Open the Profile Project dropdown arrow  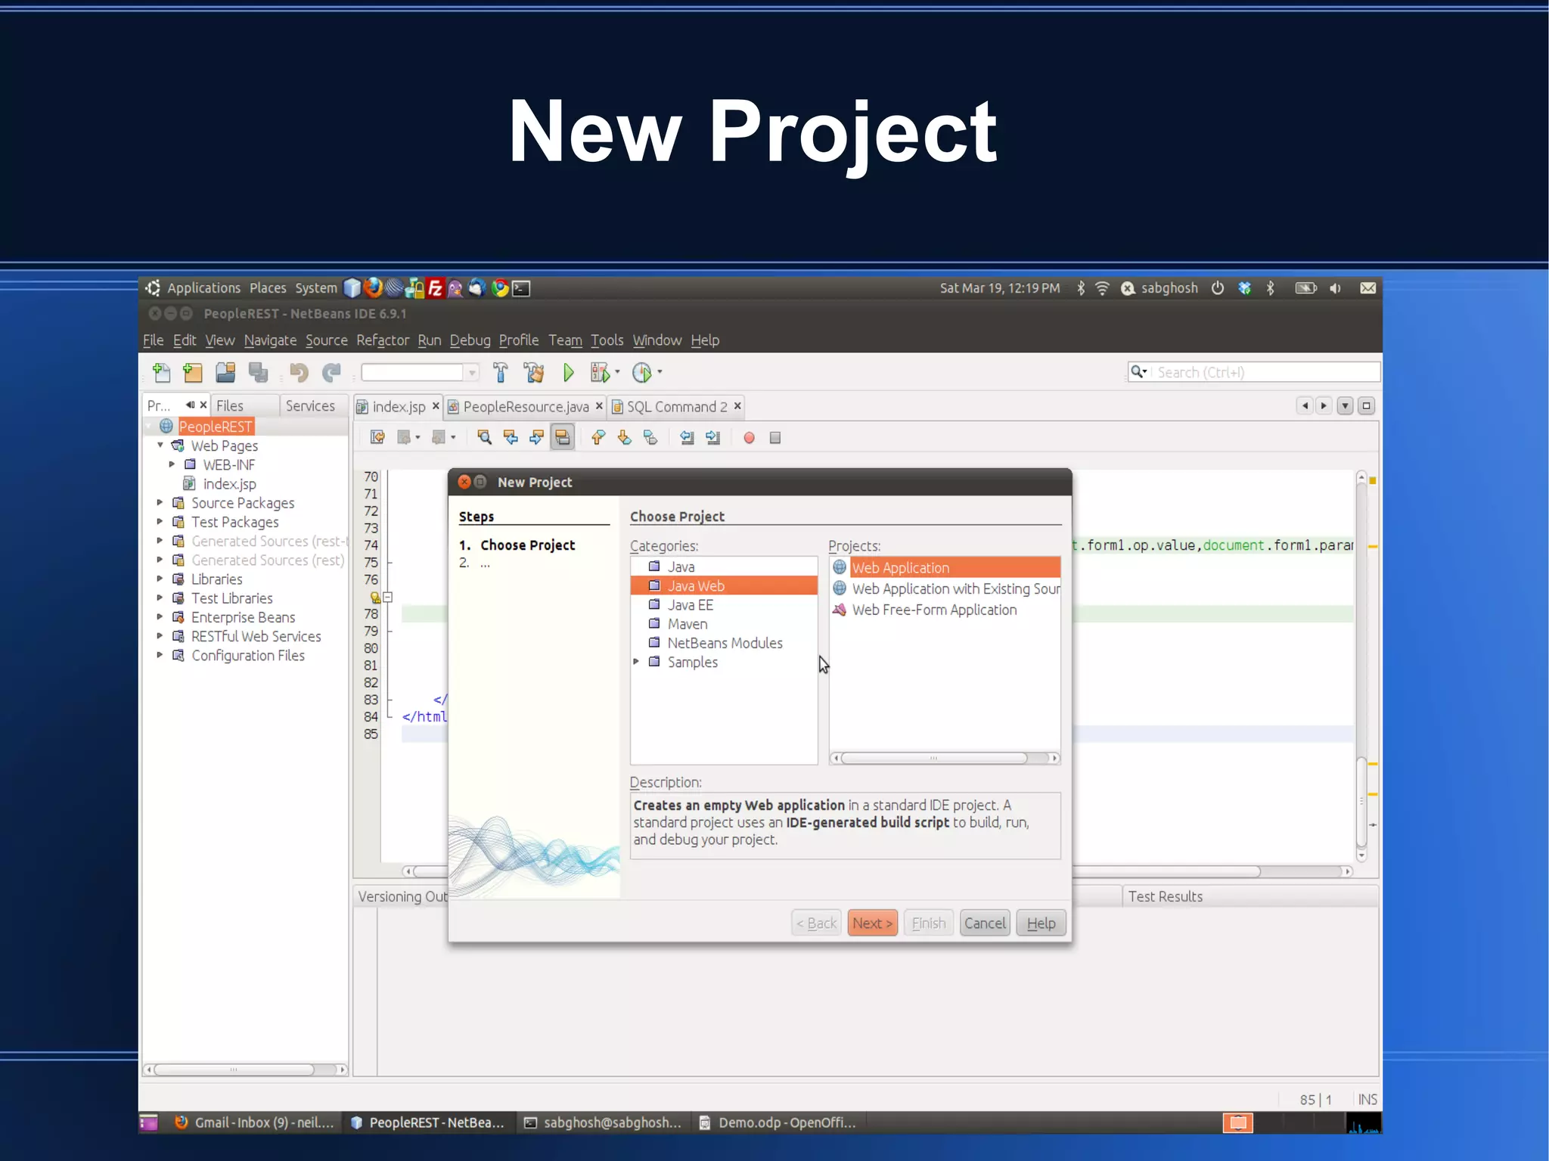click(x=660, y=372)
